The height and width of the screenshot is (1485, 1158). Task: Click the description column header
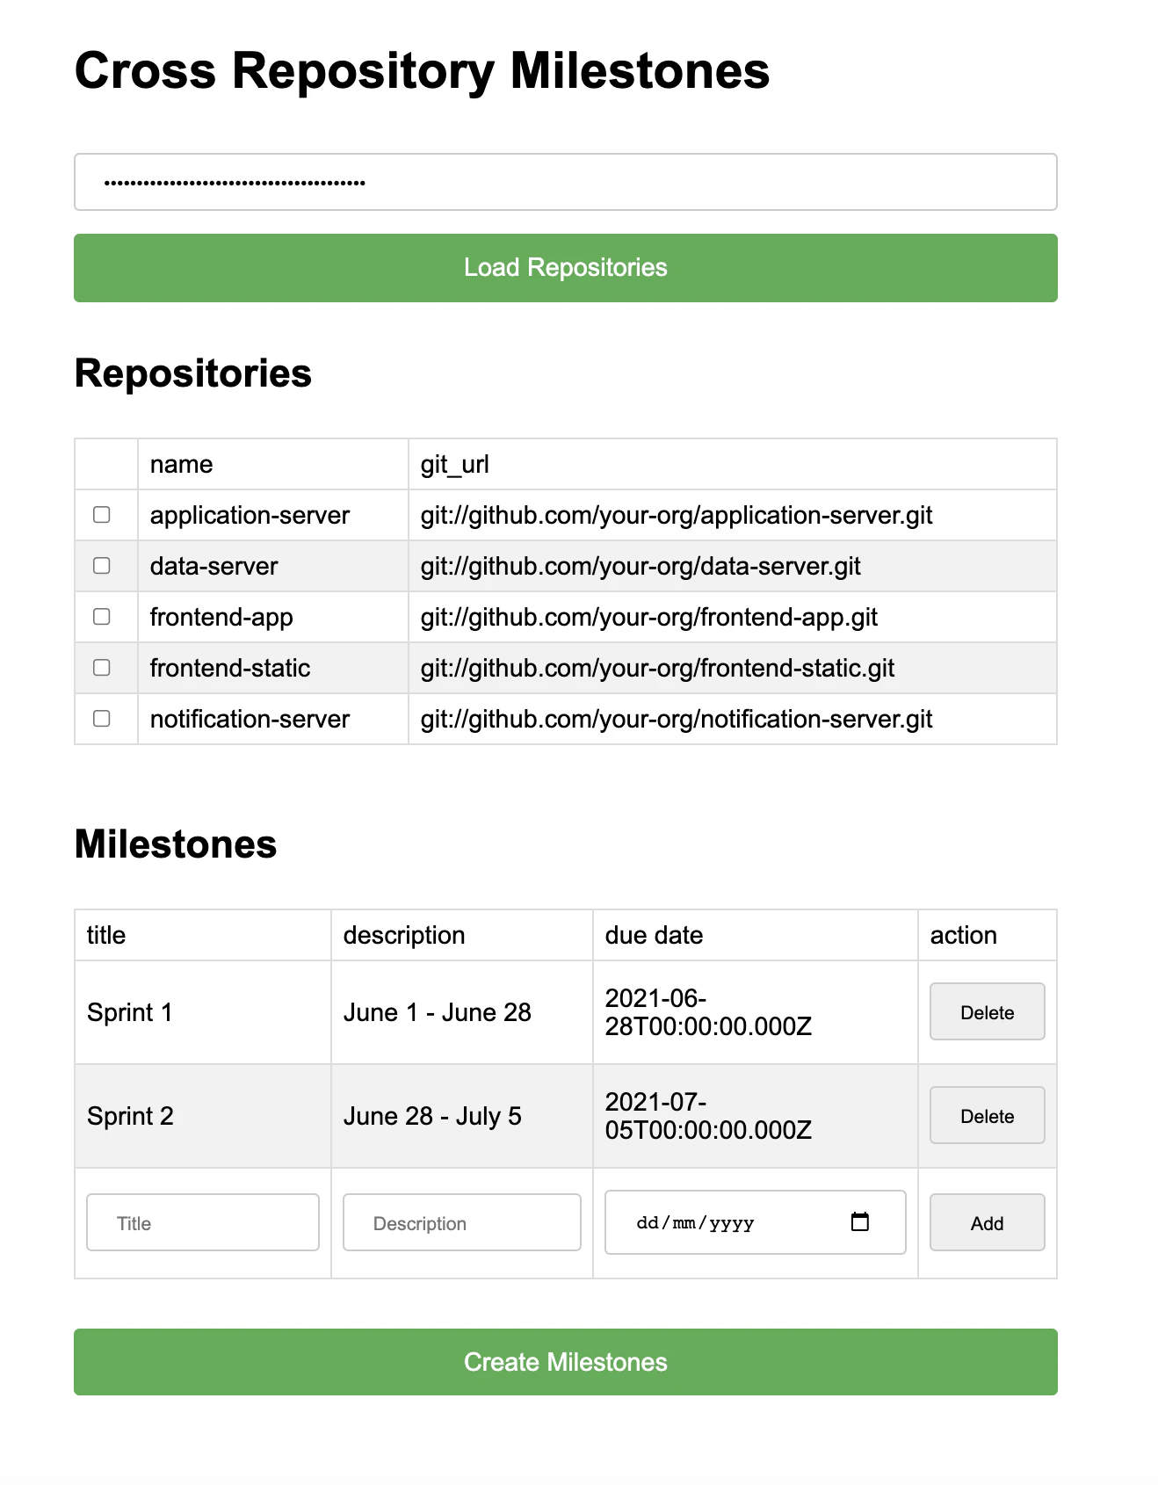(x=462, y=935)
